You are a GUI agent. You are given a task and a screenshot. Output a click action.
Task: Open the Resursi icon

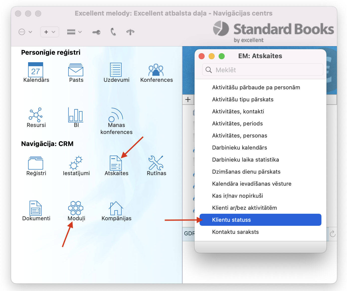tap(36, 115)
